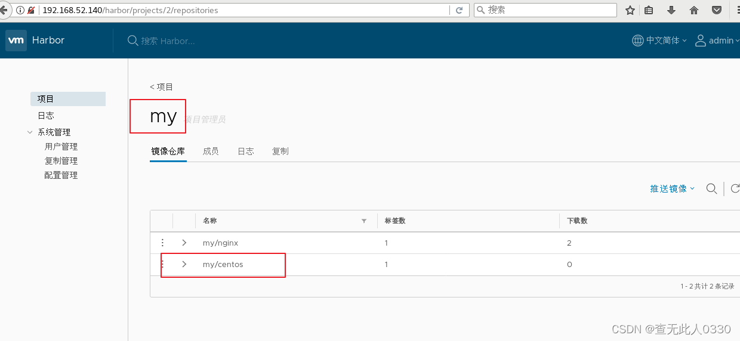Switch to the 成员 tab

(x=211, y=151)
